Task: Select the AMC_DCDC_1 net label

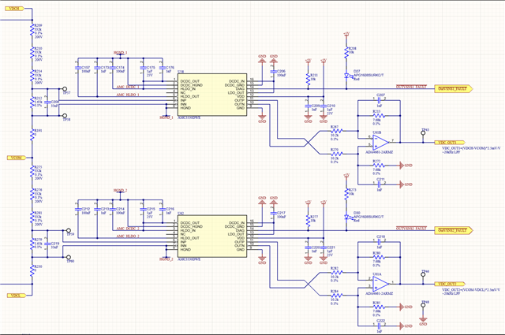Action: (128, 87)
